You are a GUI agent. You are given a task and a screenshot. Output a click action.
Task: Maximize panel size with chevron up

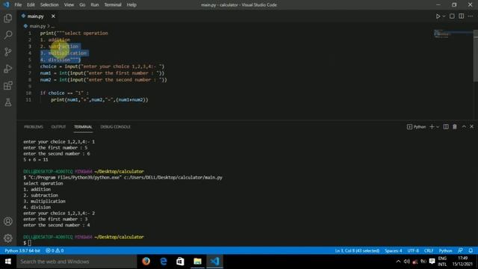point(464,127)
